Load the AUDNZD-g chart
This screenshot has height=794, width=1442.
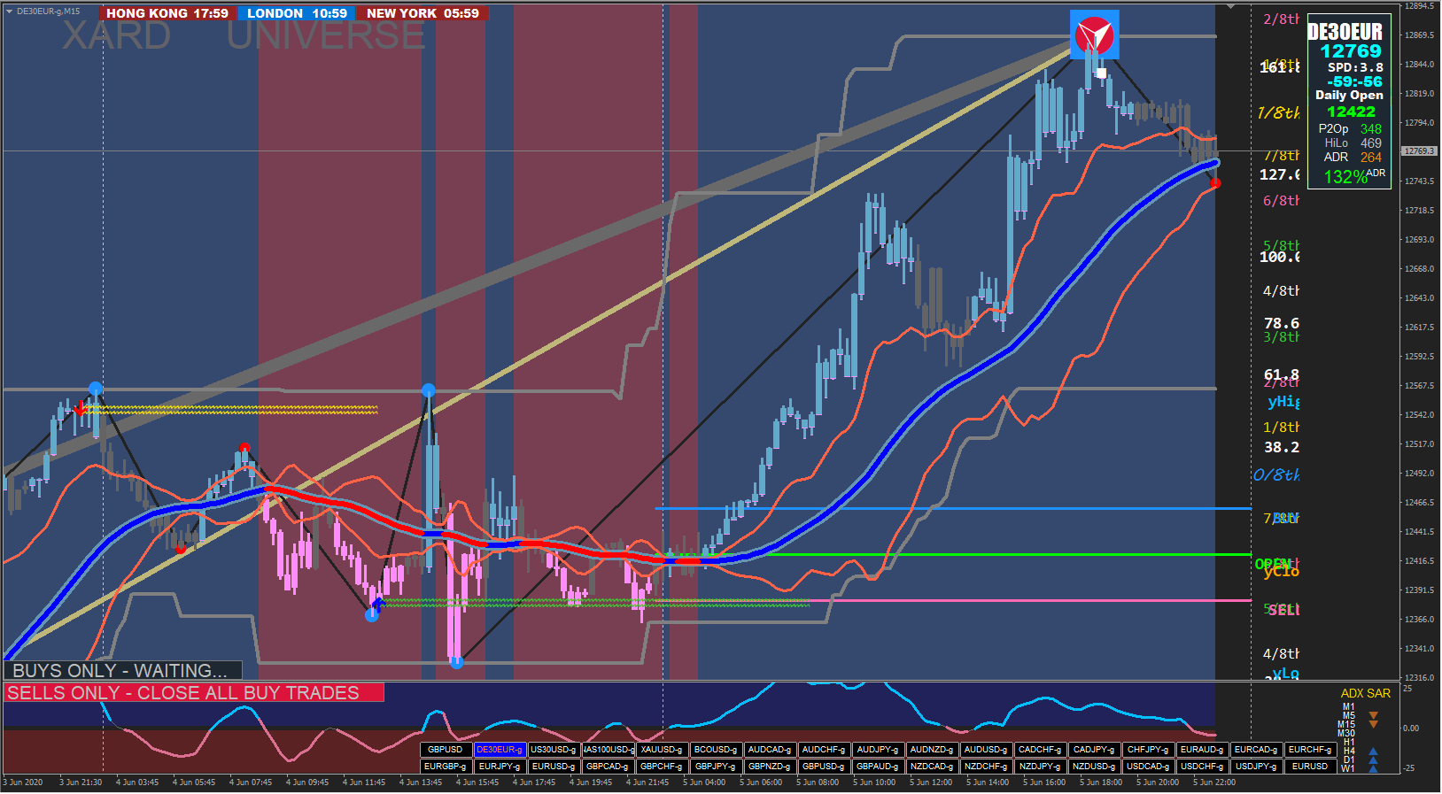[x=932, y=750]
